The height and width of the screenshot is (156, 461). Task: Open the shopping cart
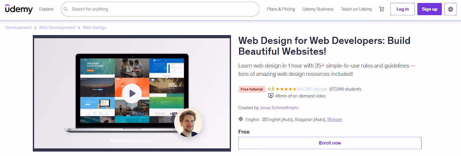(x=382, y=9)
